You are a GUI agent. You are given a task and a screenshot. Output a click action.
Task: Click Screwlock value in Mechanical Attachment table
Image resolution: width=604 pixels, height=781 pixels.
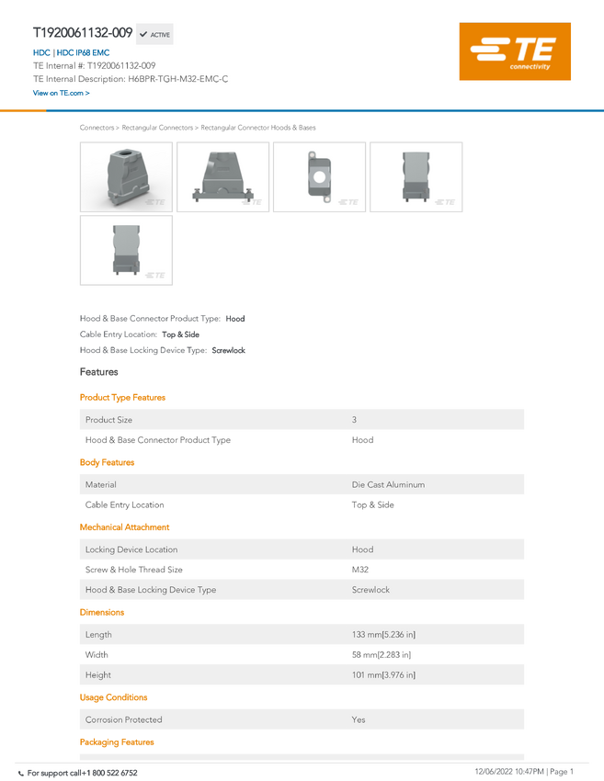[x=370, y=590]
